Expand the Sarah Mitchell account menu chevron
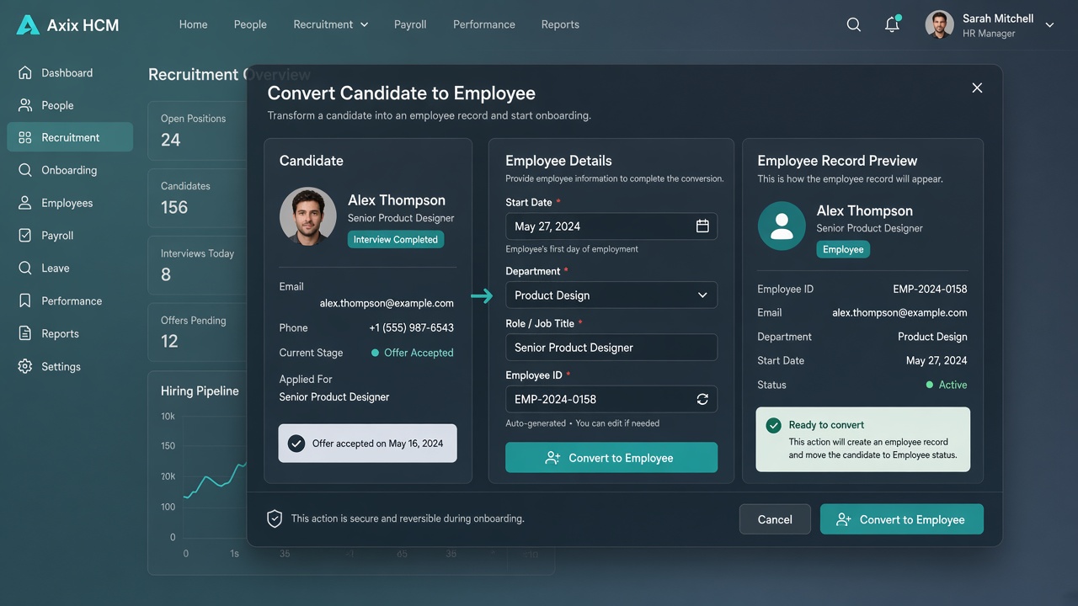 [1049, 25]
